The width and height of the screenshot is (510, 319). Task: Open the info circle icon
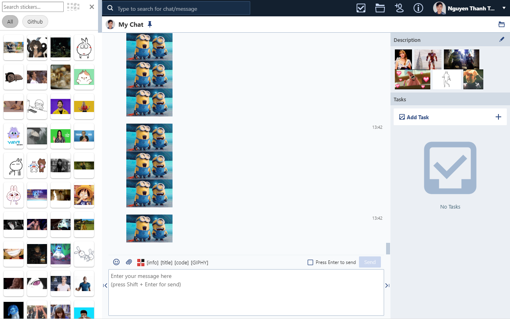coord(418,8)
